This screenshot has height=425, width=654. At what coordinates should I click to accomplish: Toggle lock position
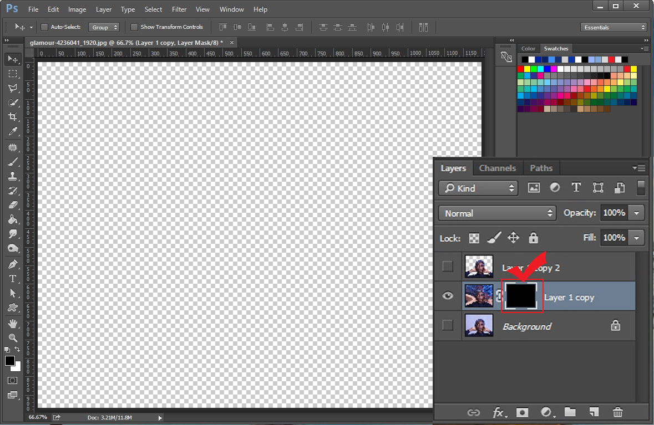click(513, 238)
